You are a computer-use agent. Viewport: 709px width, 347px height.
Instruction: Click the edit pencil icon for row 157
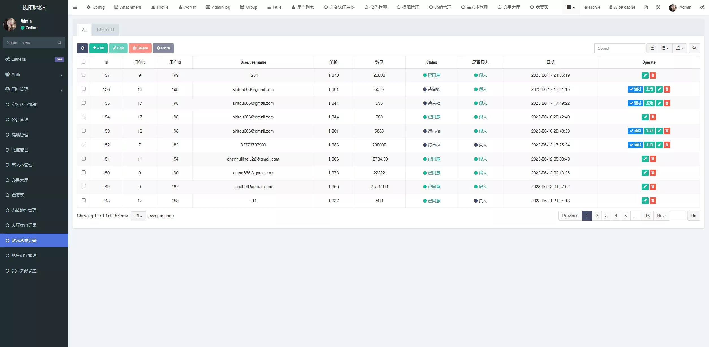click(x=645, y=75)
